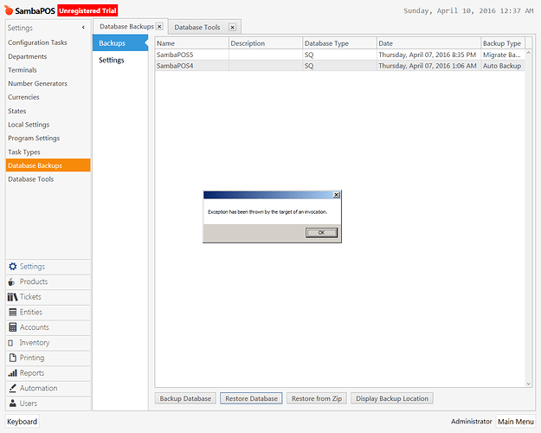Open Settings section with gear icon
Viewport: 541px width, 433px height.
tap(13, 267)
